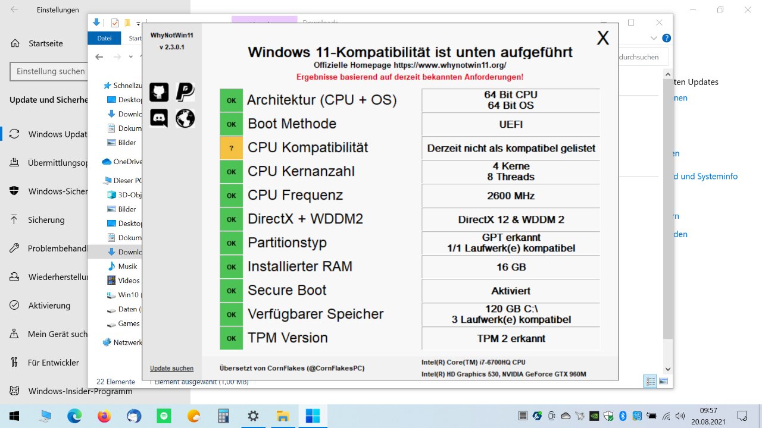Open the Windows Start menu
Viewport: 762px width, 428px height.
coord(14,416)
